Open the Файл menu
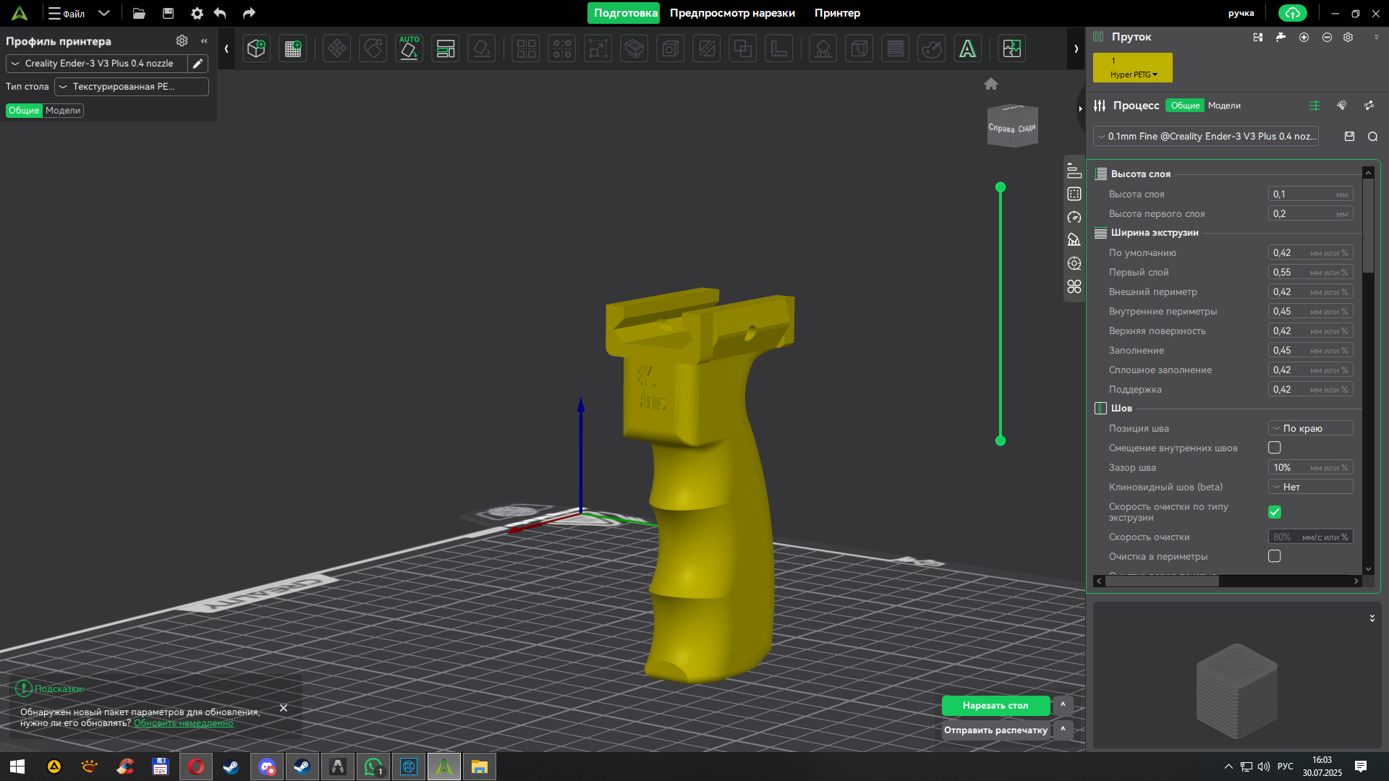This screenshot has height=781, width=1389. (67, 13)
